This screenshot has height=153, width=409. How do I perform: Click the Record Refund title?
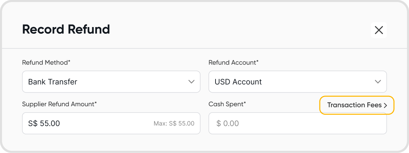coord(66,29)
